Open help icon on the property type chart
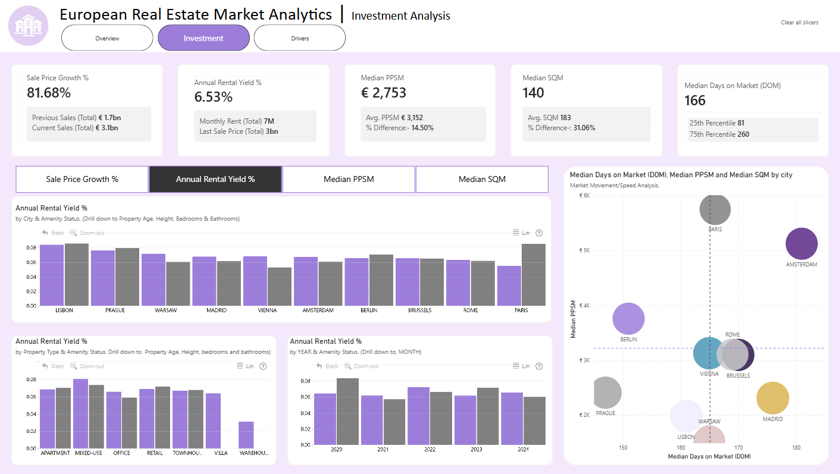 [264, 366]
